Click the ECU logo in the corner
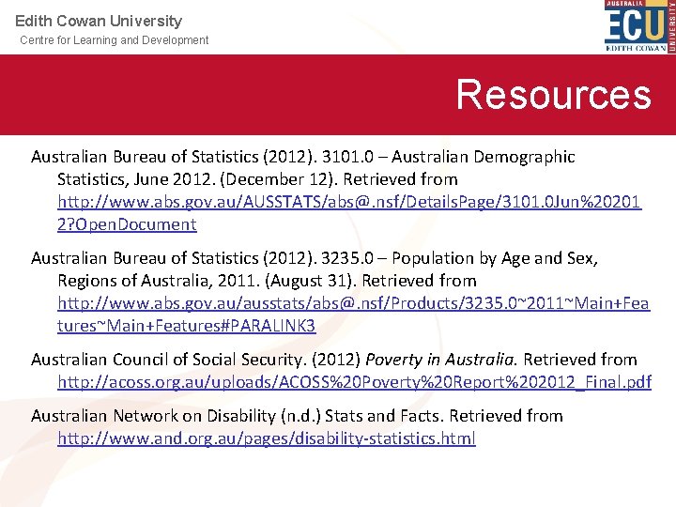This screenshot has width=676, height=507. [640, 26]
